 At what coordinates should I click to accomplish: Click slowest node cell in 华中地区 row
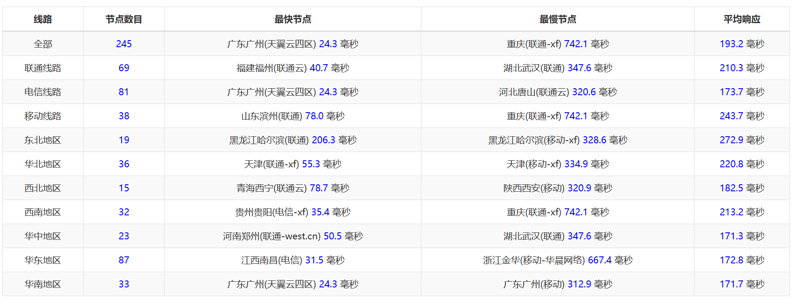pos(558,236)
